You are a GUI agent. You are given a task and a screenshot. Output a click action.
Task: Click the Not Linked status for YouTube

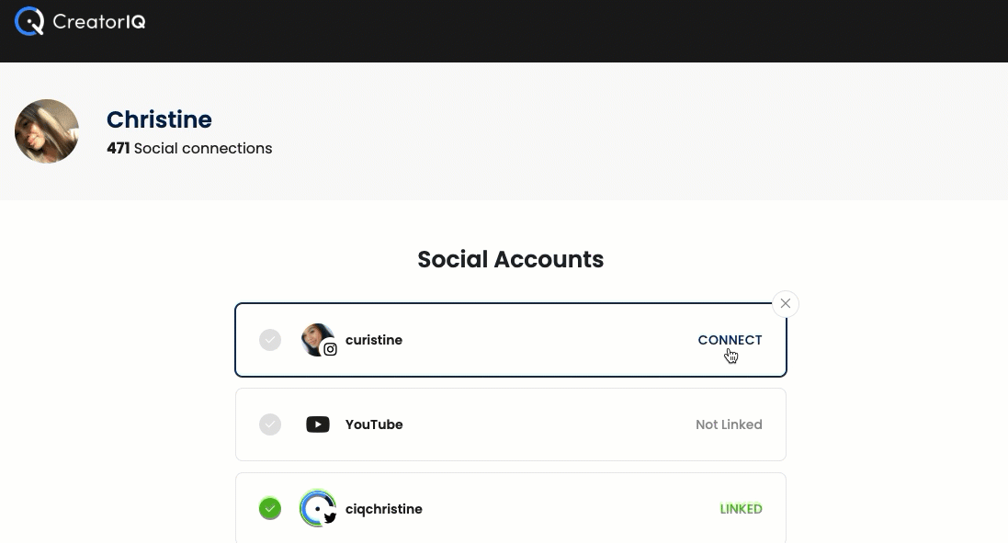coord(729,424)
